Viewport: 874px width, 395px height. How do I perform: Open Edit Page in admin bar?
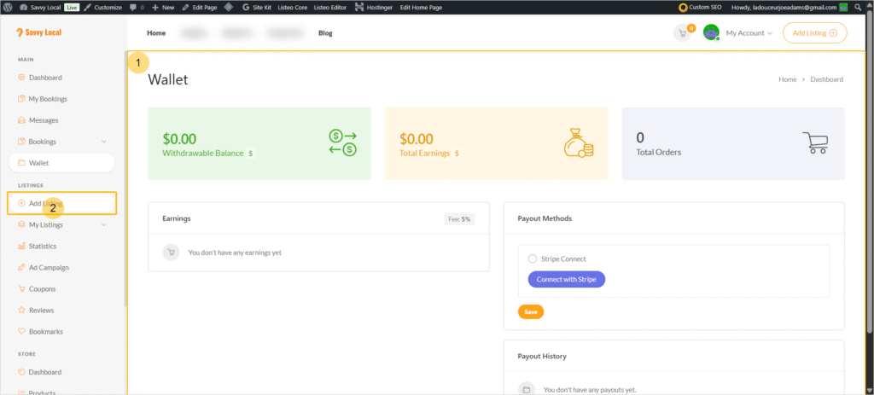[202, 7]
